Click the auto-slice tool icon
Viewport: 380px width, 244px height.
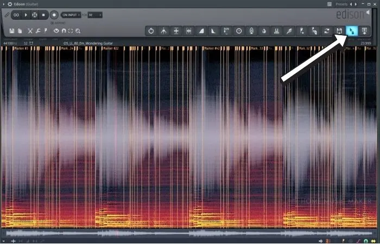[314, 31]
